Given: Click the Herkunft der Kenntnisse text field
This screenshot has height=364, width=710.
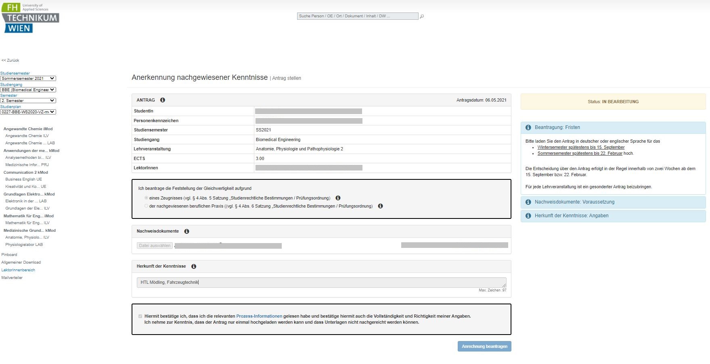Looking at the screenshot, I should pyautogui.click(x=321, y=283).
